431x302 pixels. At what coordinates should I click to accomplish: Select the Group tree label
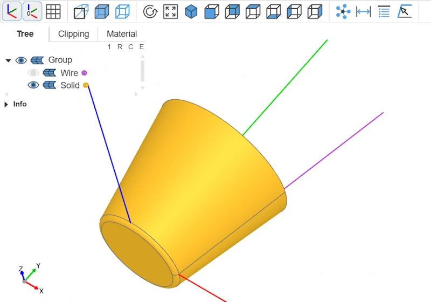(60, 60)
